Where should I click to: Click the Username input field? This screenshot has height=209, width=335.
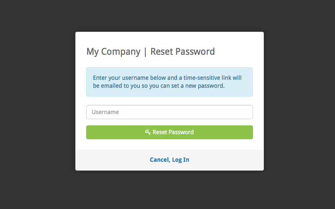[169, 112]
